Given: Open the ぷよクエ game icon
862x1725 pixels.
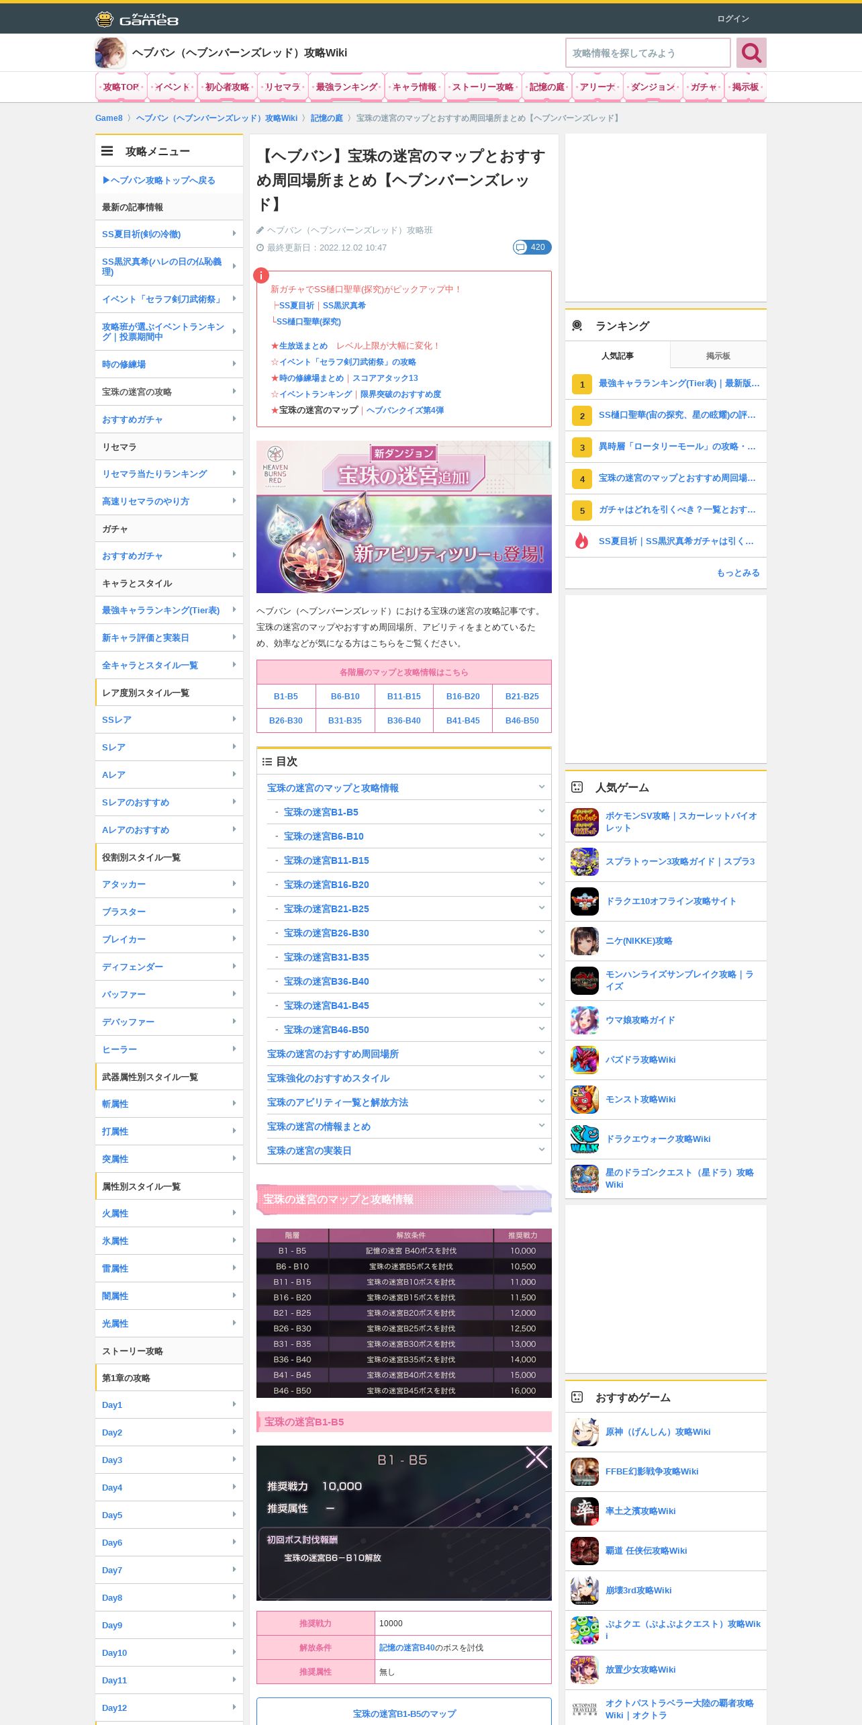Looking at the screenshot, I should pyautogui.click(x=585, y=1630).
